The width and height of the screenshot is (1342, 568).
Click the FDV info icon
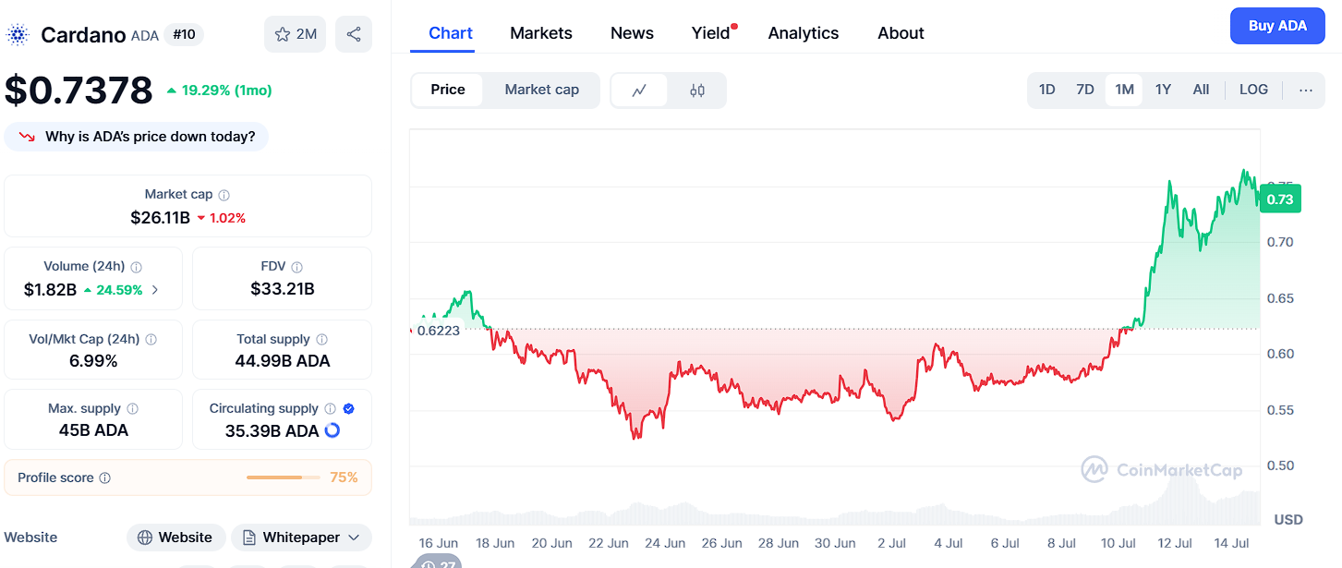click(x=296, y=267)
